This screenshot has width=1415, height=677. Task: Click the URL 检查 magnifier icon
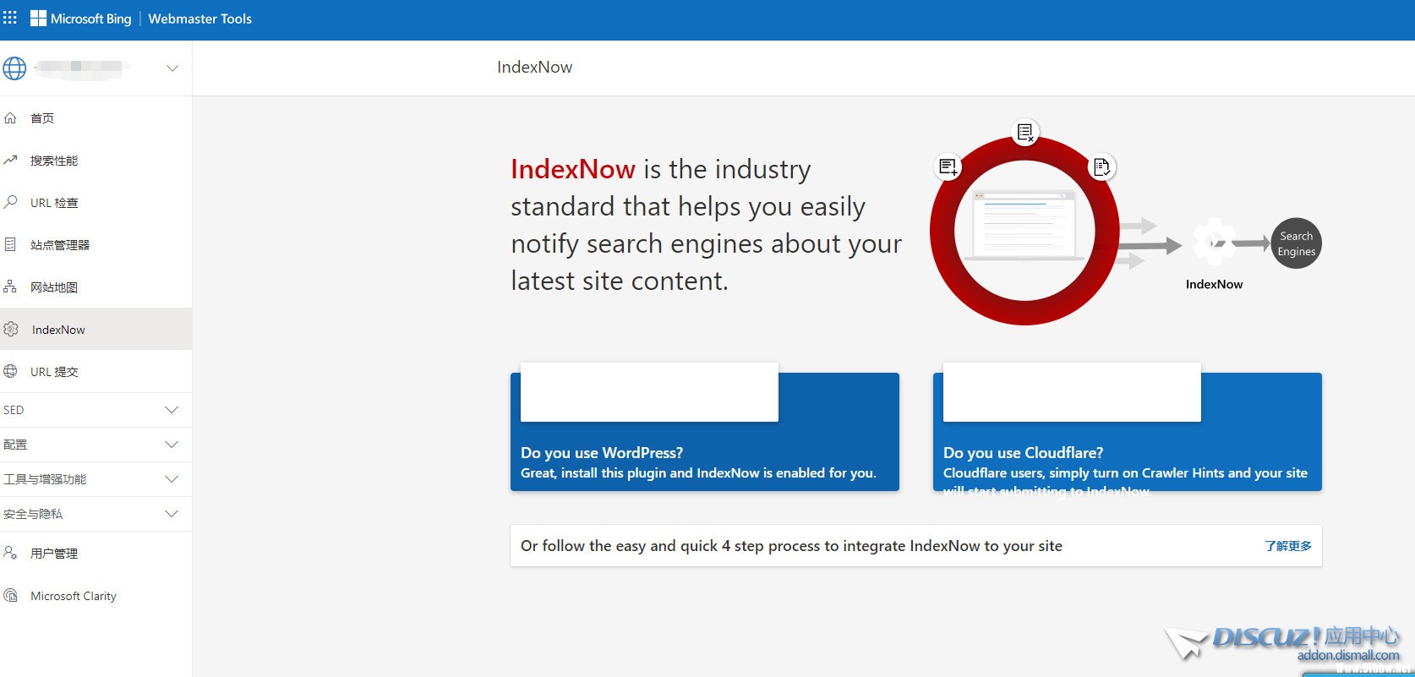click(x=10, y=202)
